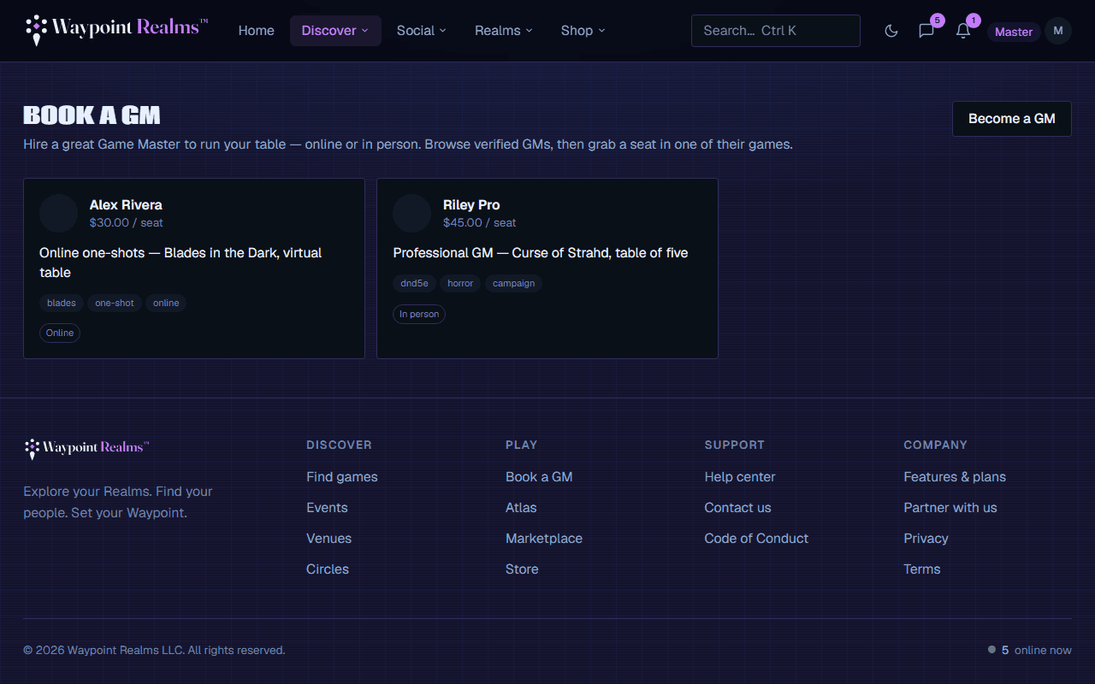The image size is (1095, 684).
Task: Focus the Search field
Action: coord(776,31)
